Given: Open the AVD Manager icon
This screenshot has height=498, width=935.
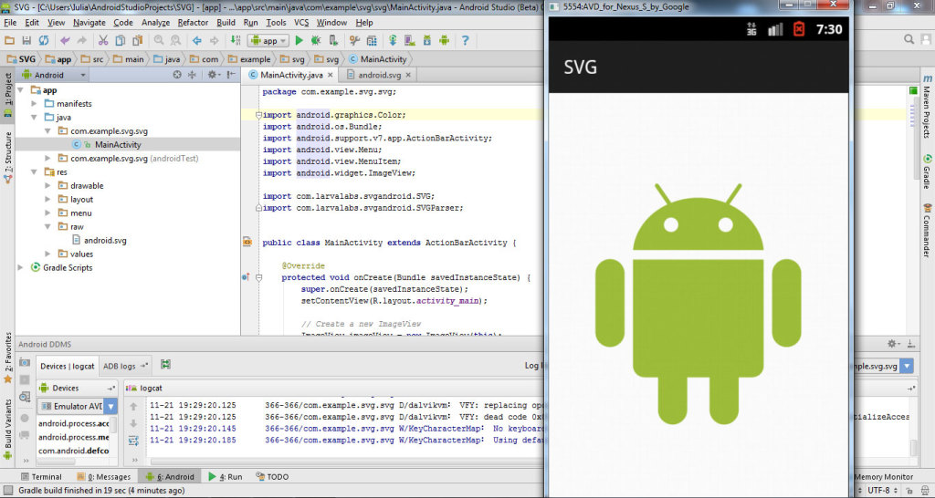Looking at the screenshot, I should (410, 40).
